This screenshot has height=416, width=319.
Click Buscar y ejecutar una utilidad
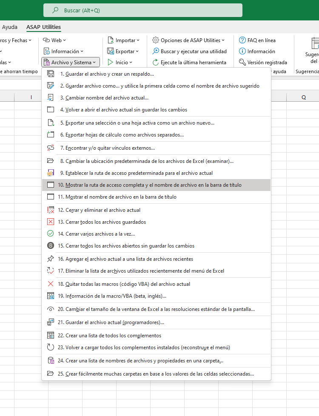click(x=190, y=51)
